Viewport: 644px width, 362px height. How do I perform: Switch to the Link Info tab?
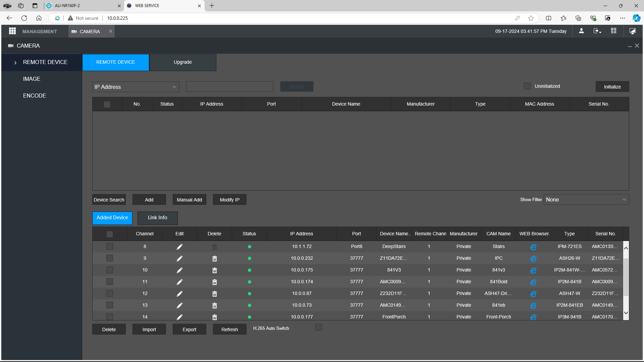click(x=157, y=218)
